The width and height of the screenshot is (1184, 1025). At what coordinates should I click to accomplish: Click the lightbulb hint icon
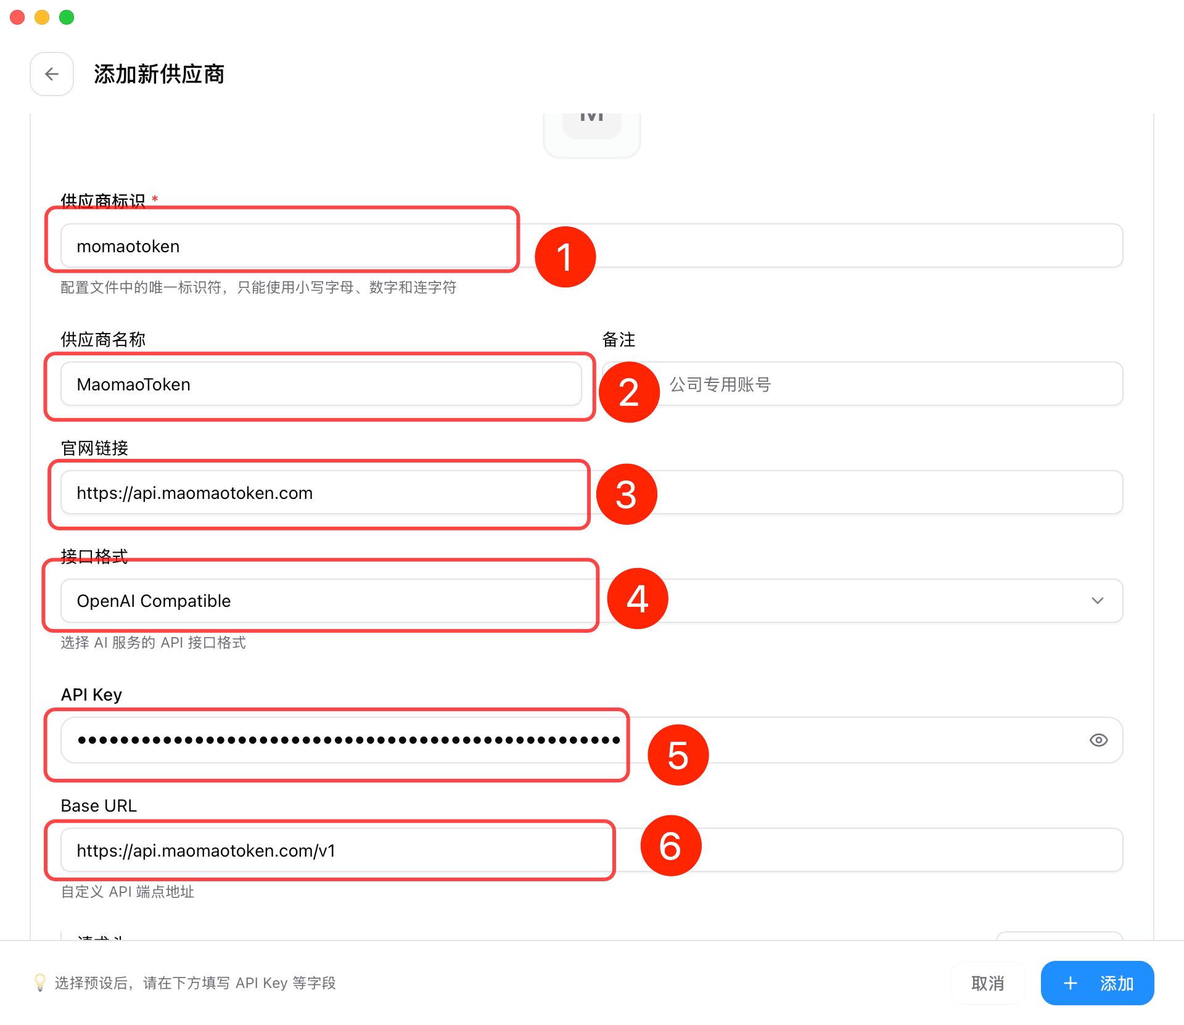coord(39,982)
